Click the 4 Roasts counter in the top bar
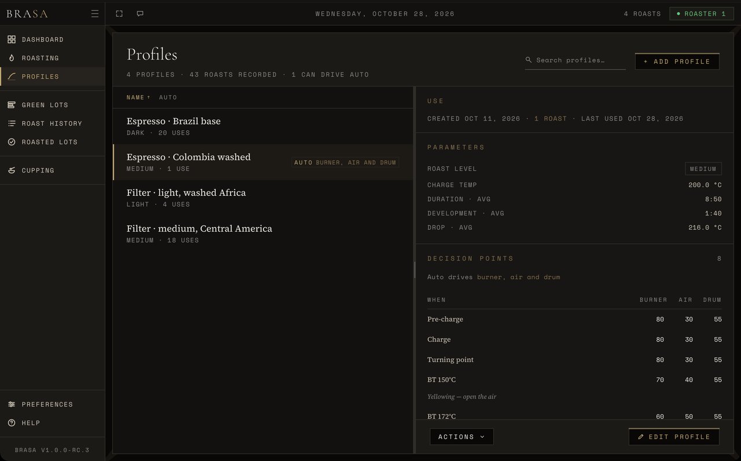The width and height of the screenshot is (741, 461). click(x=642, y=14)
